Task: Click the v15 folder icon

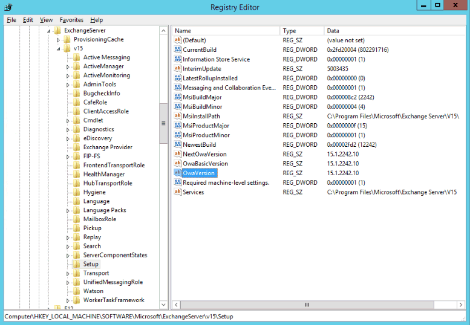Action: (67, 48)
